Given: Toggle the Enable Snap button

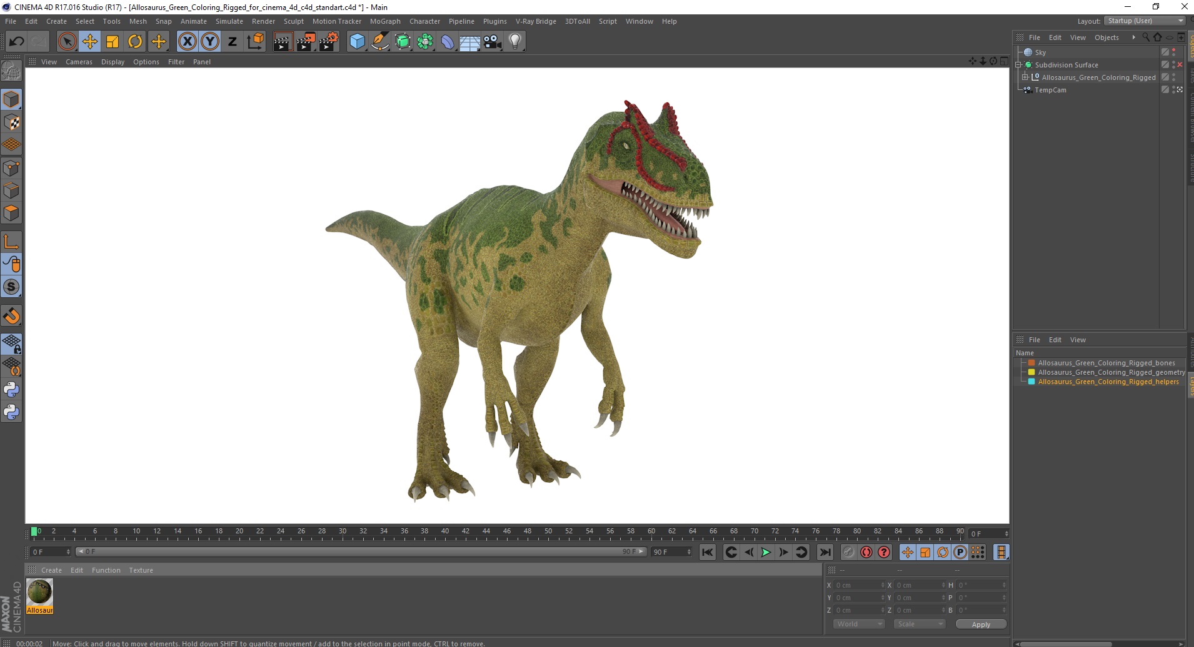Looking at the screenshot, I should point(11,287).
